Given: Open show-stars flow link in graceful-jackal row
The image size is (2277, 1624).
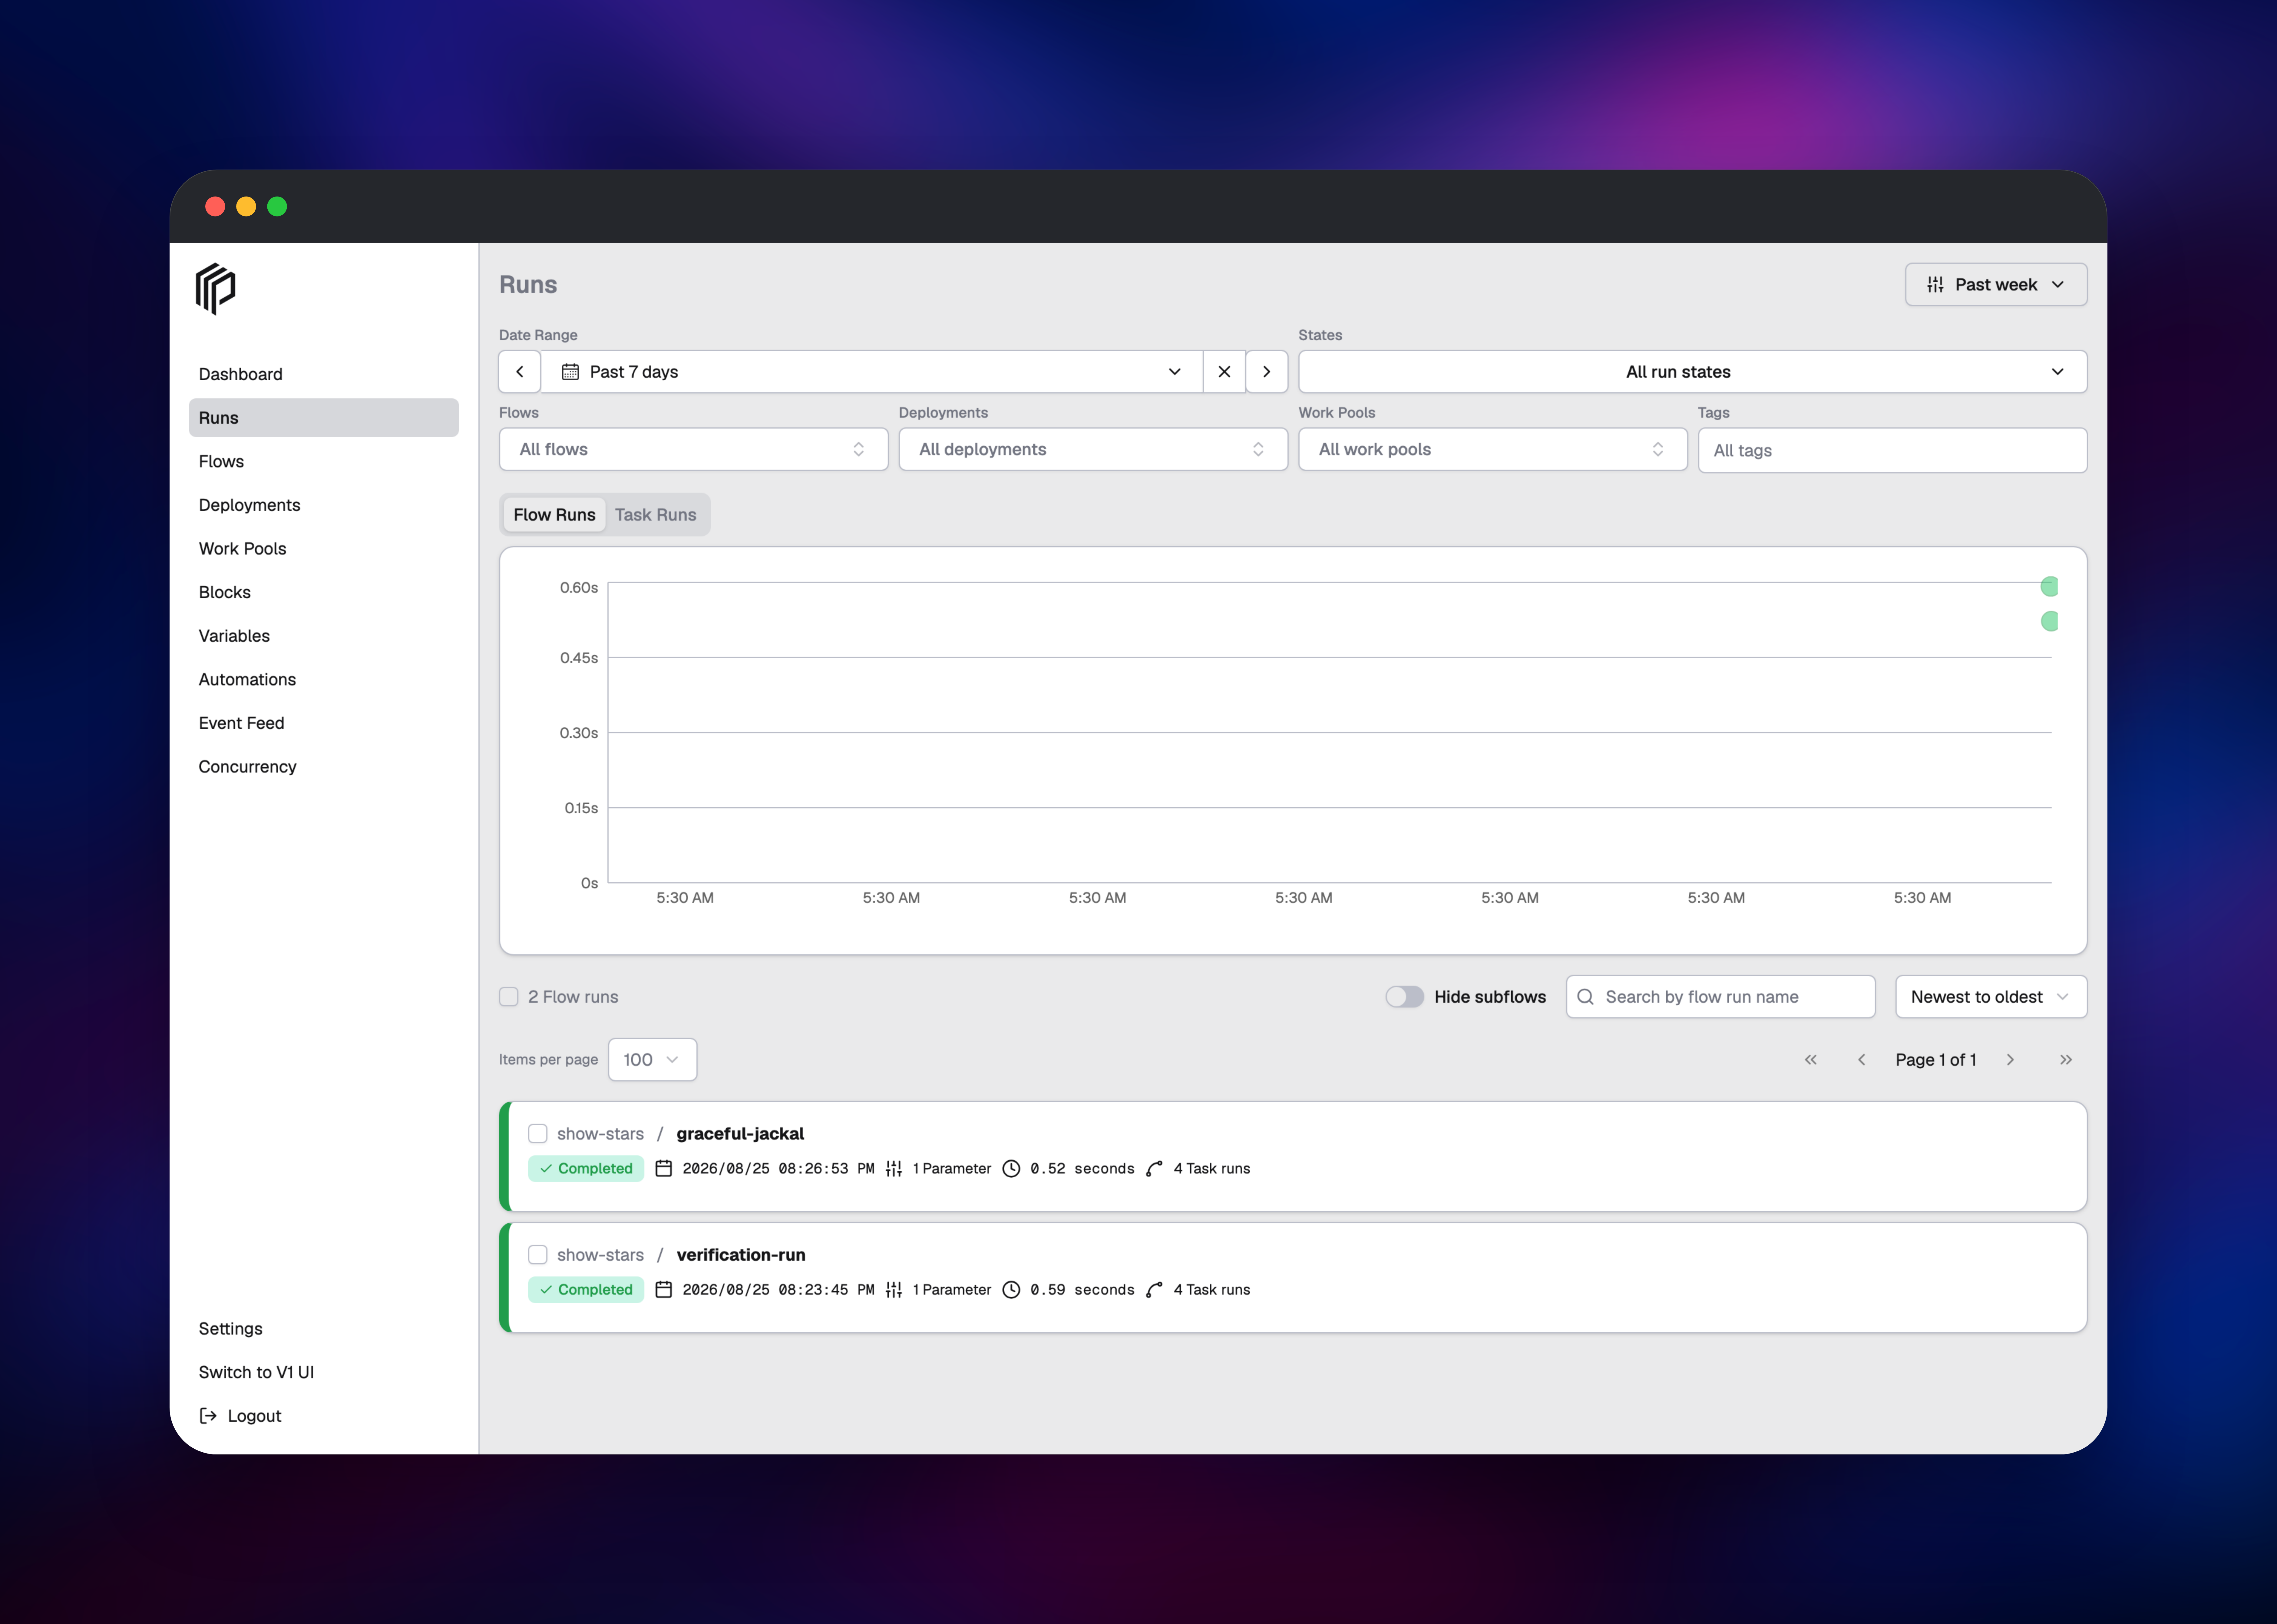Looking at the screenshot, I should pos(600,1134).
